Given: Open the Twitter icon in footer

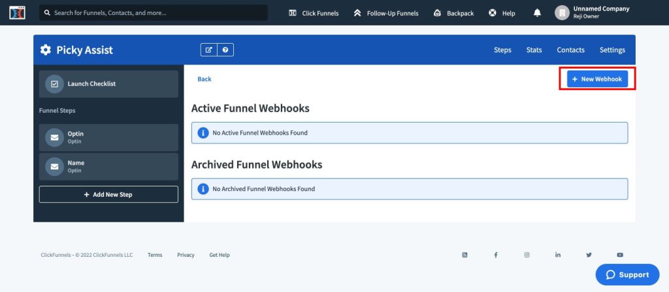Looking at the screenshot, I should tap(589, 255).
